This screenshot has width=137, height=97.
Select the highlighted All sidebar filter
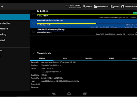click(15, 17)
